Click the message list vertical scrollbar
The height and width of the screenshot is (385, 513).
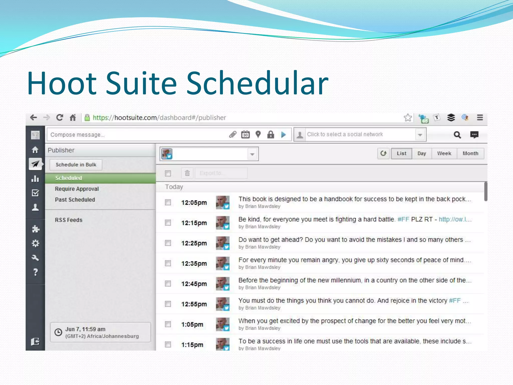click(486, 191)
